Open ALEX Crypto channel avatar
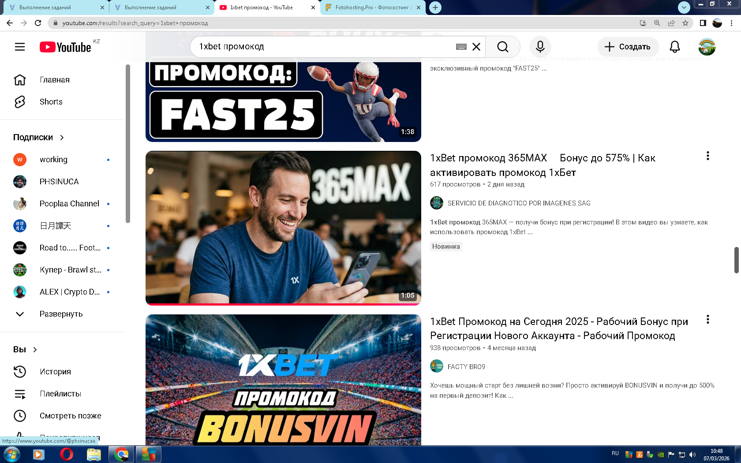The height and width of the screenshot is (463, 741). 20,292
